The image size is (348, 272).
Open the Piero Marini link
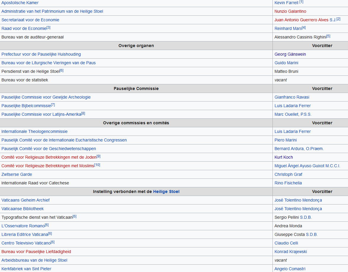pyautogui.click(x=286, y=140)
